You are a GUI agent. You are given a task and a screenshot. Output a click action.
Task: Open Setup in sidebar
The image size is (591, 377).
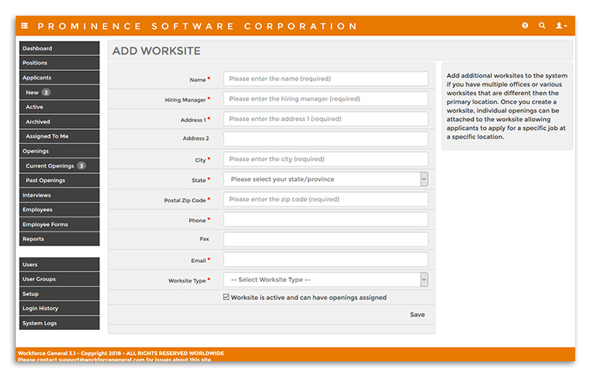pos(60,294)
